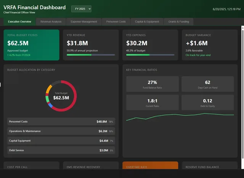Click '50.9% of annual projection' text
This screenshot has height=178, width=244.
[x=82, y=50]
